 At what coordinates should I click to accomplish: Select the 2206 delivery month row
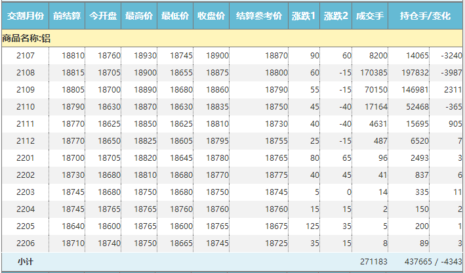[x=26, y=243]
